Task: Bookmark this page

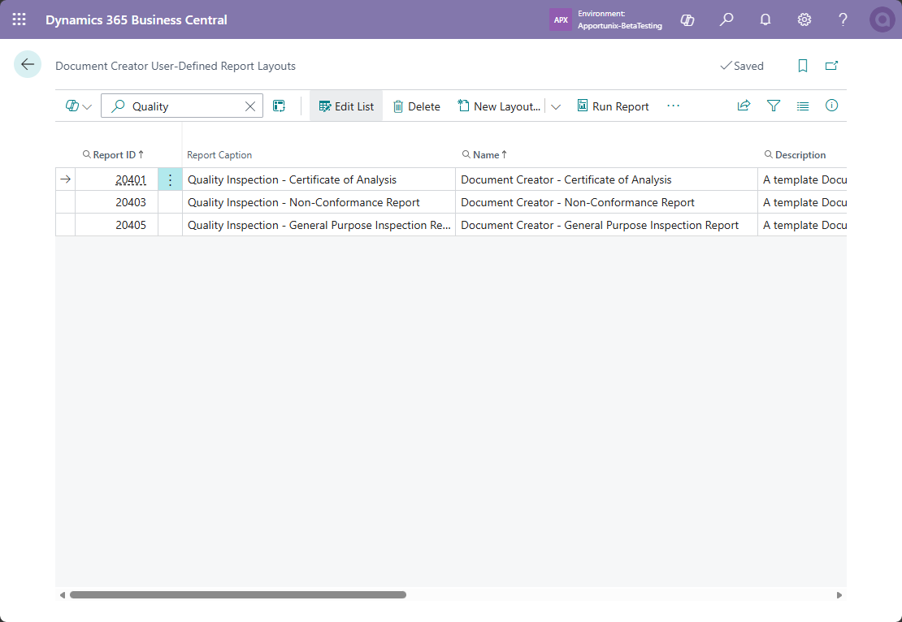Action: click(803, 66)
